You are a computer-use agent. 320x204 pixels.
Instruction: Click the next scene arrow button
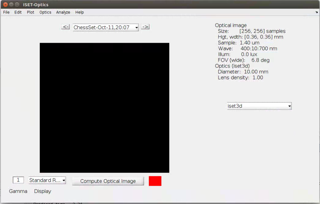145,27
